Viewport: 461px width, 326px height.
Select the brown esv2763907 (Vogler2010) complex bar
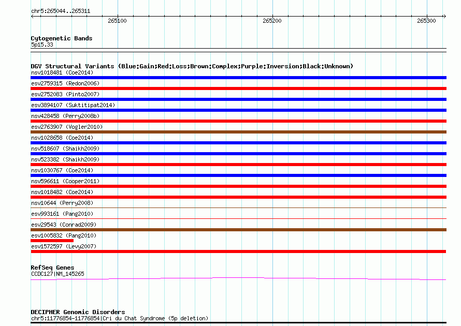point(238,132)
